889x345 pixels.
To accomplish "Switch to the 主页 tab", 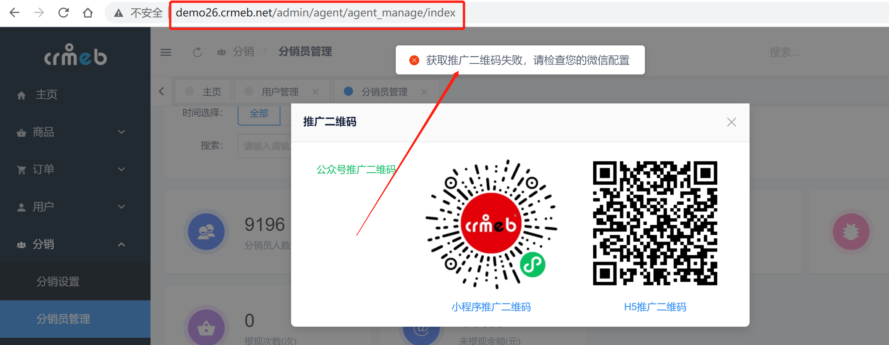I will (x=203, y=92).
